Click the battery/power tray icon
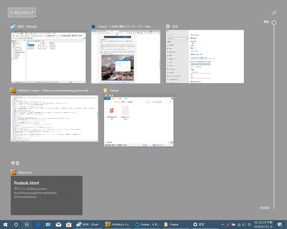287x229 pixels. pyautogui.click(x=234, y=225)
